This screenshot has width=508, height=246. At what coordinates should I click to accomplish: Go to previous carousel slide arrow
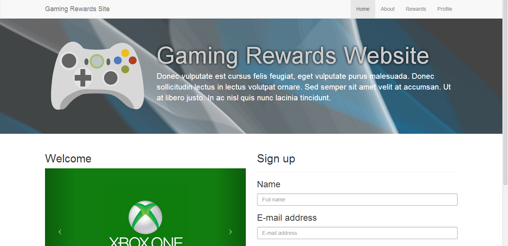[60, 232]
